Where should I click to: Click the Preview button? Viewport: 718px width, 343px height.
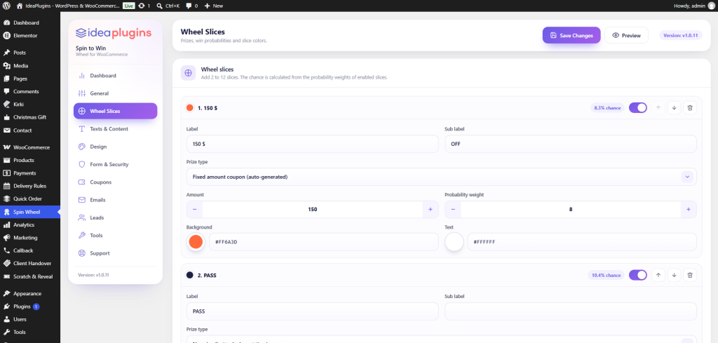point(626,35)
